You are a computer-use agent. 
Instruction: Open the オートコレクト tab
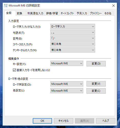(x=67, y=13)
